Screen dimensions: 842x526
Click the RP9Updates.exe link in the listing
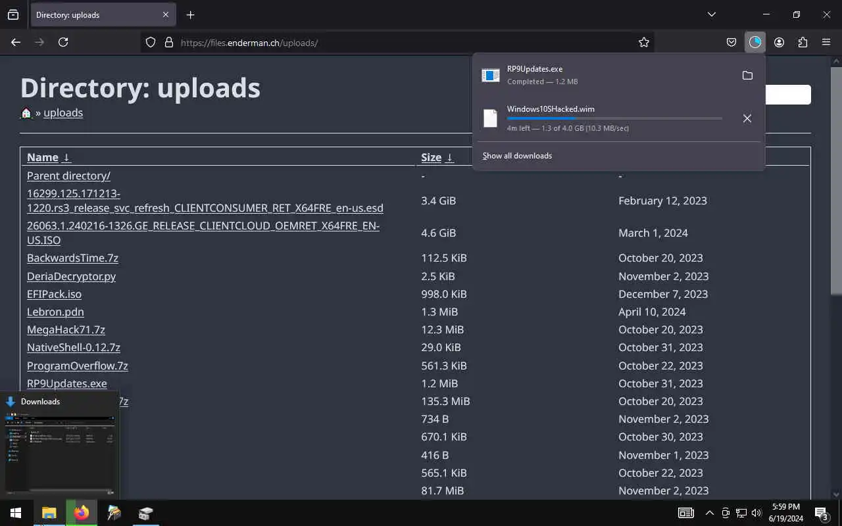point(66,383)
